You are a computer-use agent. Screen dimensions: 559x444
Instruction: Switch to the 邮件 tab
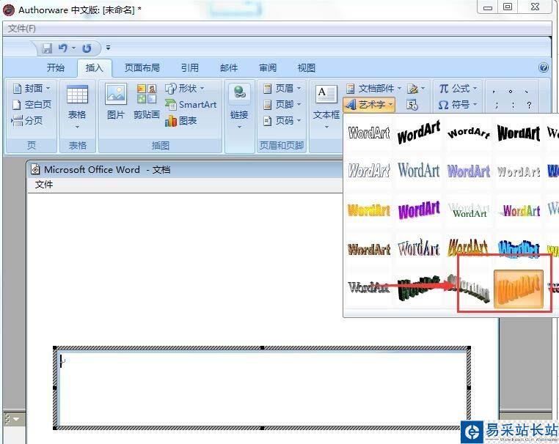(x=229, y=67)
